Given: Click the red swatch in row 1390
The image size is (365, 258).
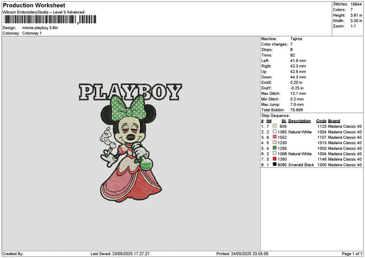Looking at the screenshot, I should point(275,159).
